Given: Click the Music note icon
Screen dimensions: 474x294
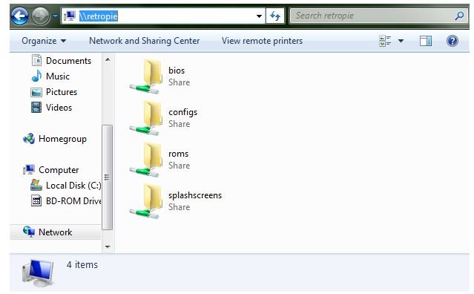Looking at the screenshot, I should point(36,76).
